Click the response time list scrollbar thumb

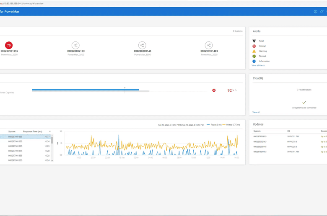pyautogui.click(x=52, y=140)
